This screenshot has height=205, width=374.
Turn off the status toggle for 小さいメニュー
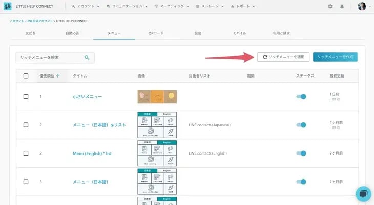pos(302,96)
